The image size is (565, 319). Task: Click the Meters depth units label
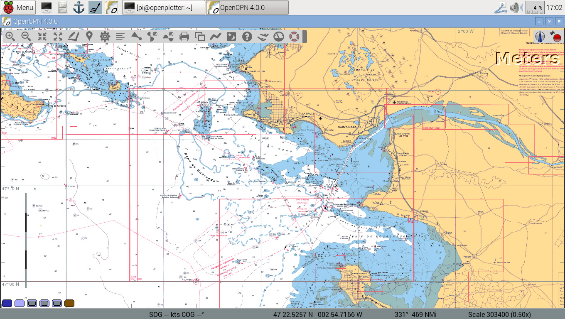[528, 58]
